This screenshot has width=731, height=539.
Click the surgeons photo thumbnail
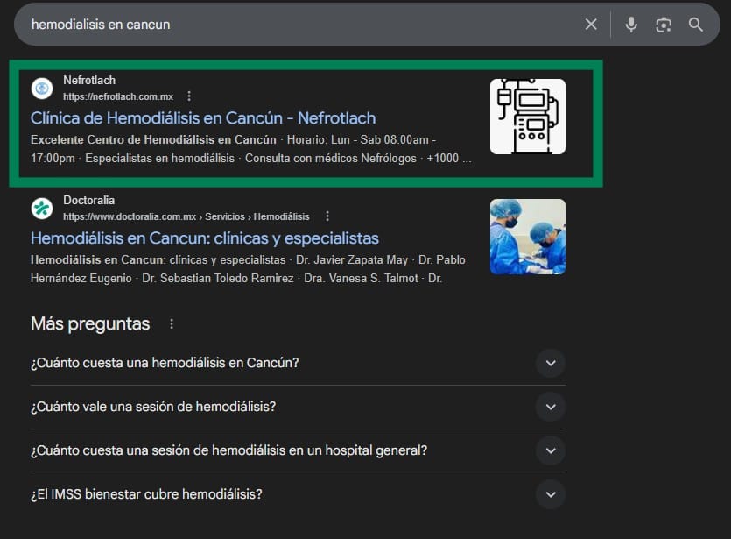tap(527, 237)
